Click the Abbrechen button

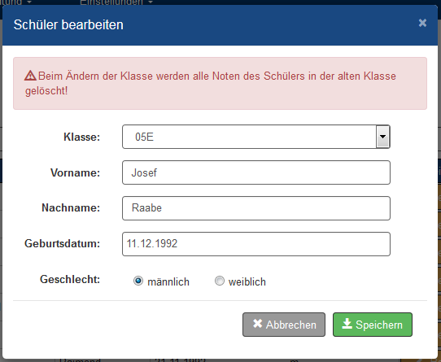tap(284, 325)
